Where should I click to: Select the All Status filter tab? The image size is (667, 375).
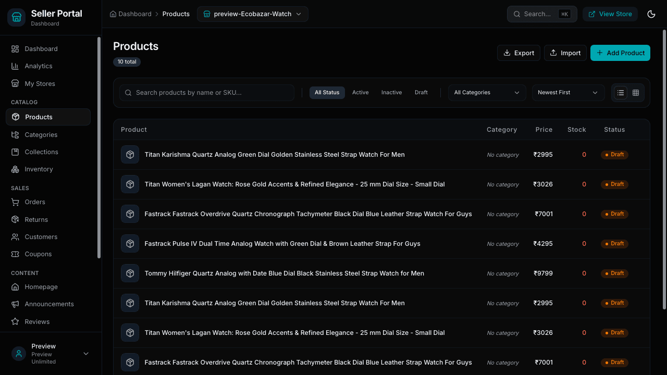[x=327, y=93]
